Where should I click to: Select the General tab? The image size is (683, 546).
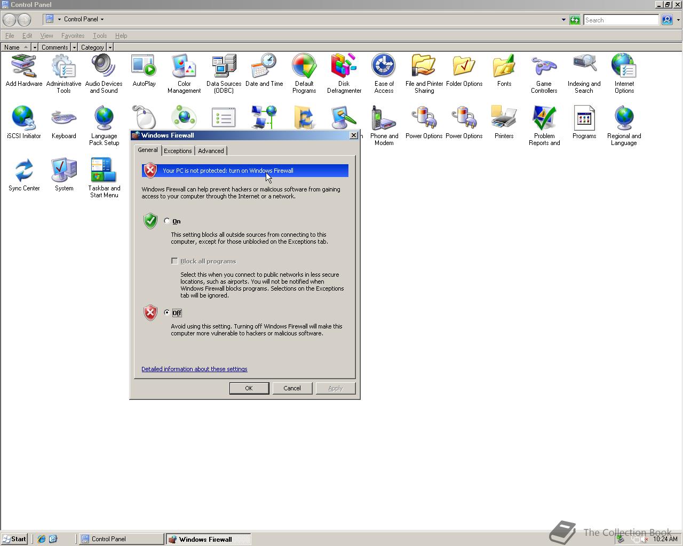148,150
